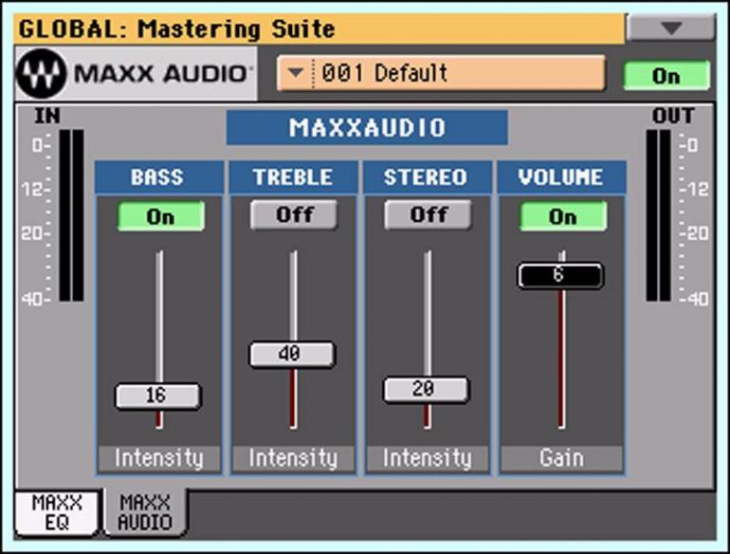Viewport: 730px width, 554px height.
Task: Select the VOLUME gain slider showing 6
Action: (560, 275)
